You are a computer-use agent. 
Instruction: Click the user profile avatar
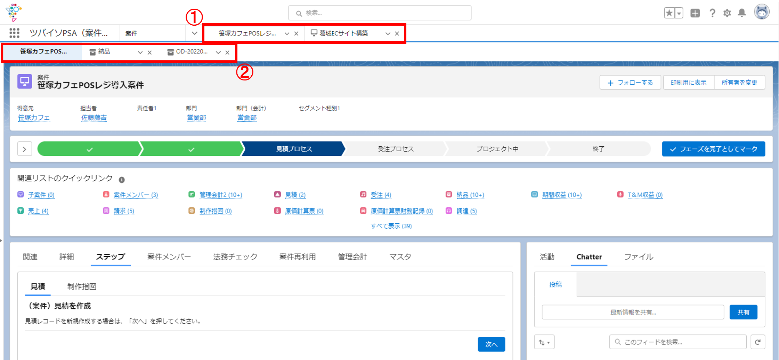pos(762,12)
